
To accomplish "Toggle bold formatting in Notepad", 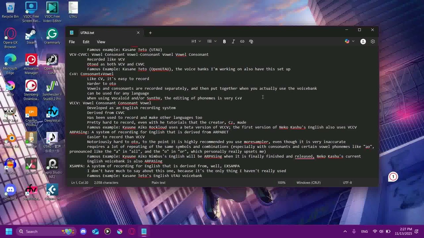I will [x=224, y=41].
